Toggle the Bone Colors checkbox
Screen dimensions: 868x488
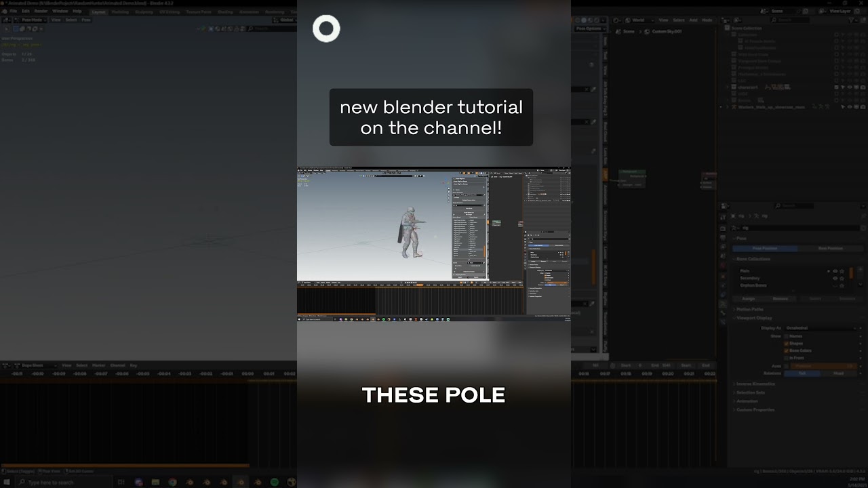[x=787, y=350]
